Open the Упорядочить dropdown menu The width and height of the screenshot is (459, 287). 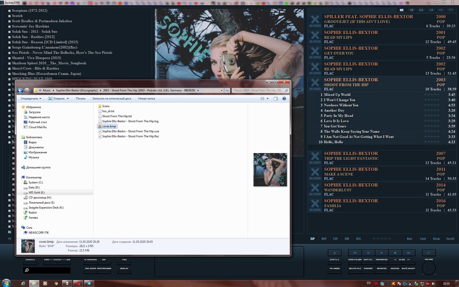pos(31,99)
